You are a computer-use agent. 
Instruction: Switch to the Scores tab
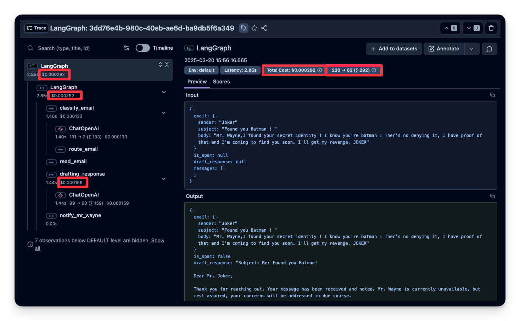(221, 82)
